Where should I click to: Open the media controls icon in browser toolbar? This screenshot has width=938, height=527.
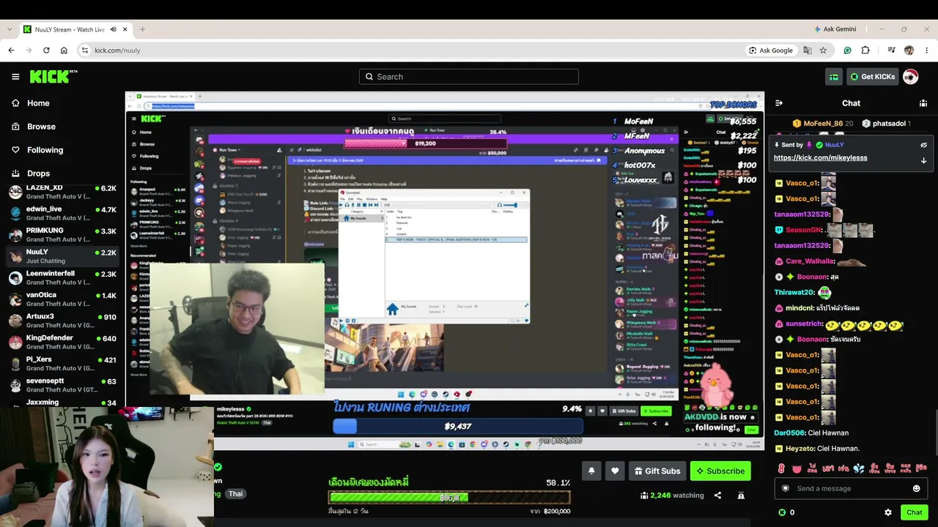[x=891, y=50]
